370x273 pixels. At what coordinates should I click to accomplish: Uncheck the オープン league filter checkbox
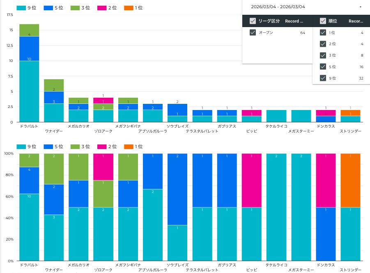tap(253, 33)
